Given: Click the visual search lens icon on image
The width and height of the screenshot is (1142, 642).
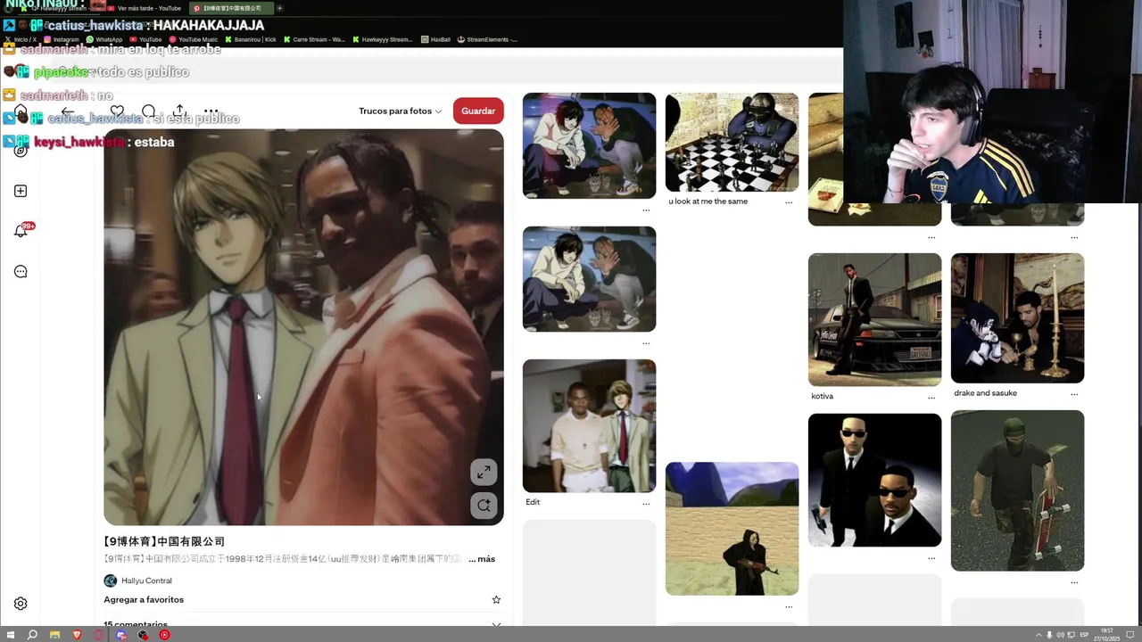Looking at the screenshot, I should pyautogui.click(x=484, y=506).
